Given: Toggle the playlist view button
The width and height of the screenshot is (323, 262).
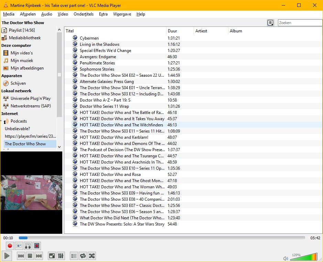Looking at the screenshot, I should pos(74,256).
